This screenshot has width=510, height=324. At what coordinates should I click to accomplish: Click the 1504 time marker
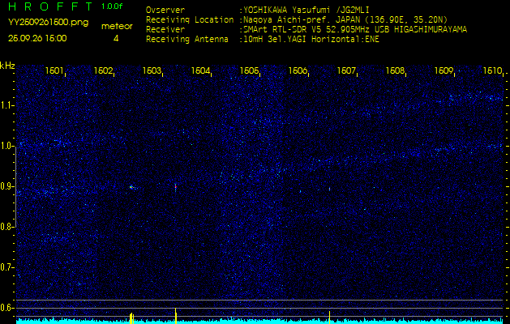(200, 70)
